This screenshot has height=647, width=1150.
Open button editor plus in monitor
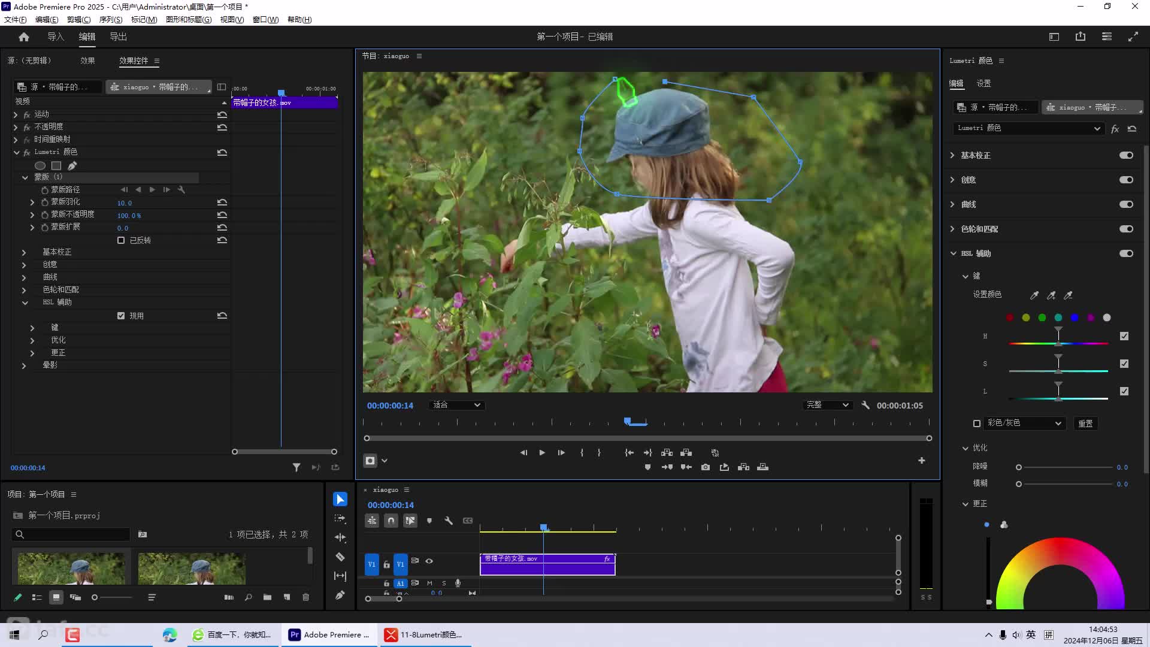922,460
